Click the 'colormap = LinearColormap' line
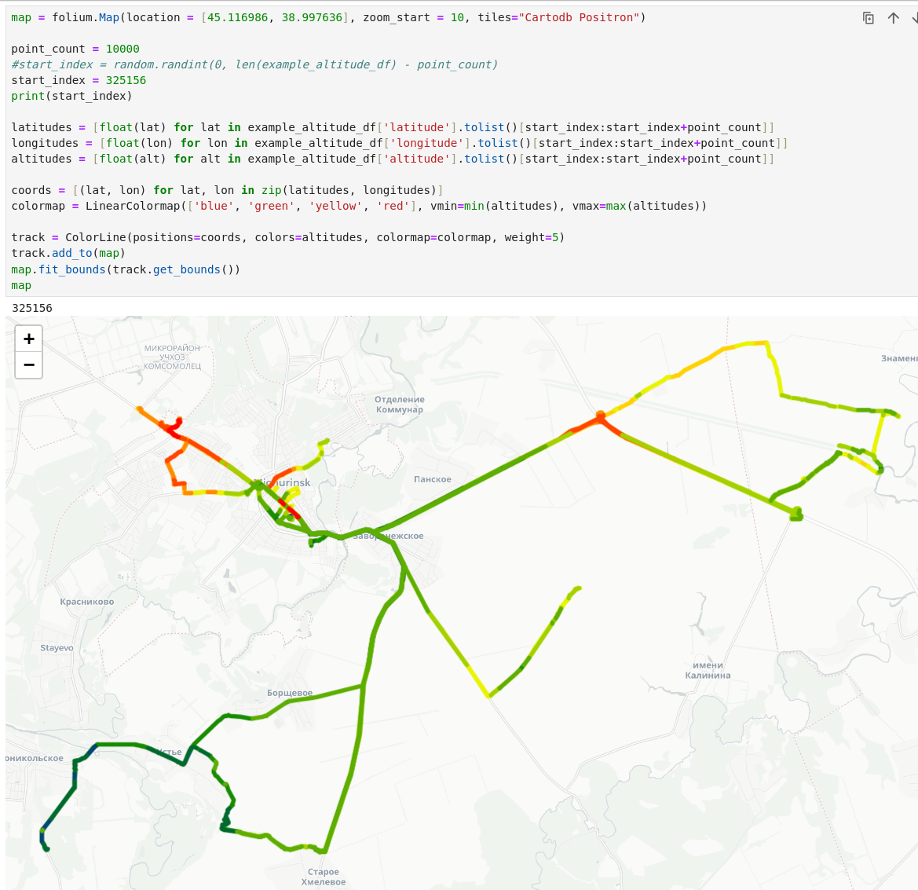 (359, 206)
